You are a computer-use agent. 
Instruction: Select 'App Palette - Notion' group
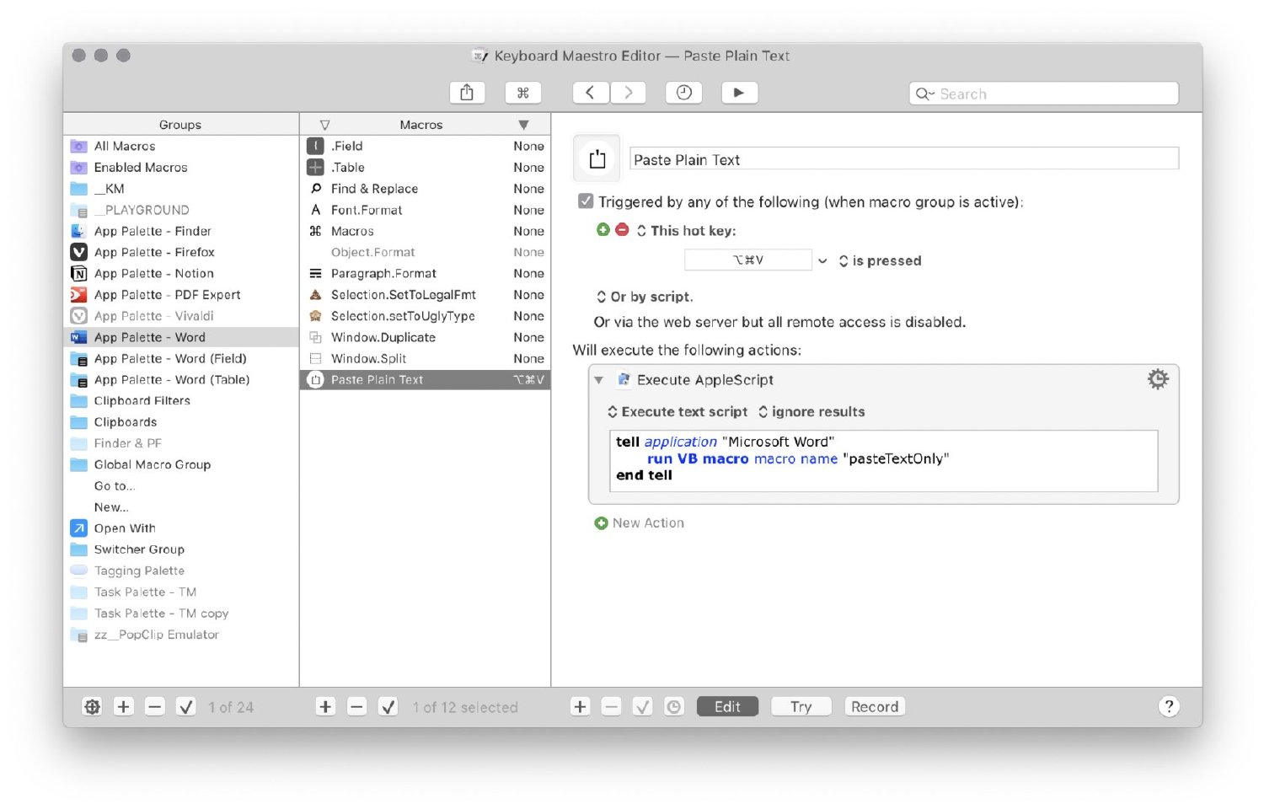point(153,273)
